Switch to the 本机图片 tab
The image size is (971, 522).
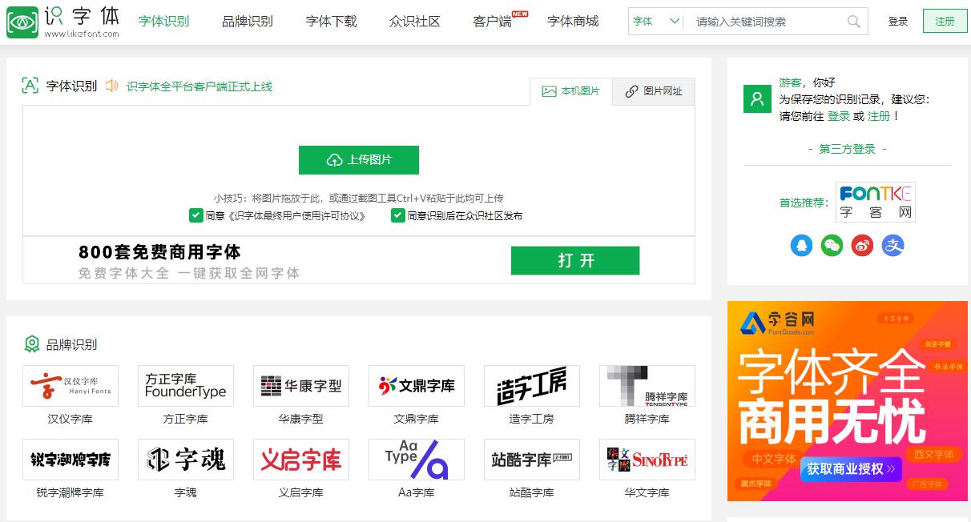(x=571, y=91)
